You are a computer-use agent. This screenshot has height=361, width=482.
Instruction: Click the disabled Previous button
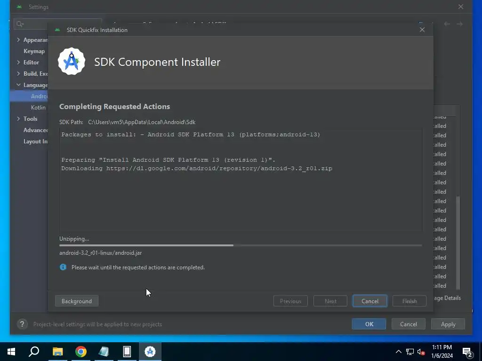[290, 301]
